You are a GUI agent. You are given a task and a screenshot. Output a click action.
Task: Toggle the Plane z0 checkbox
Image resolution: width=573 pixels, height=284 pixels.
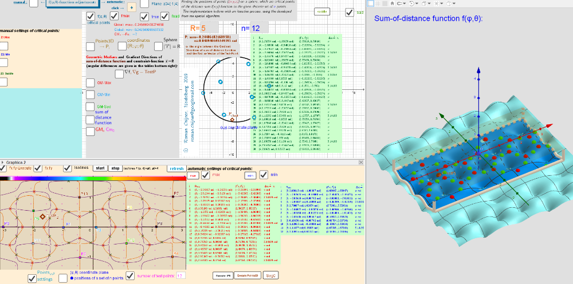pos(144,3)
